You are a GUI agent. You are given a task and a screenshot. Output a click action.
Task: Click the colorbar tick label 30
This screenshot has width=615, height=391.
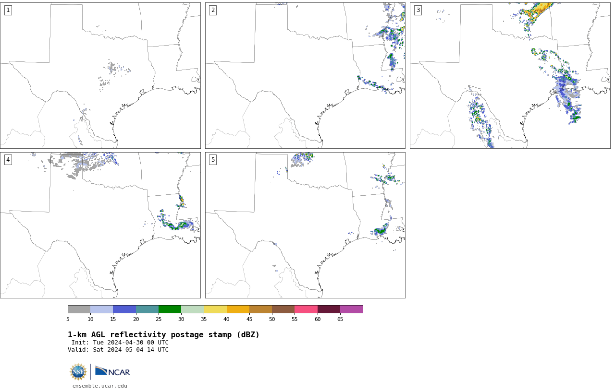click(x=181, y=319)
